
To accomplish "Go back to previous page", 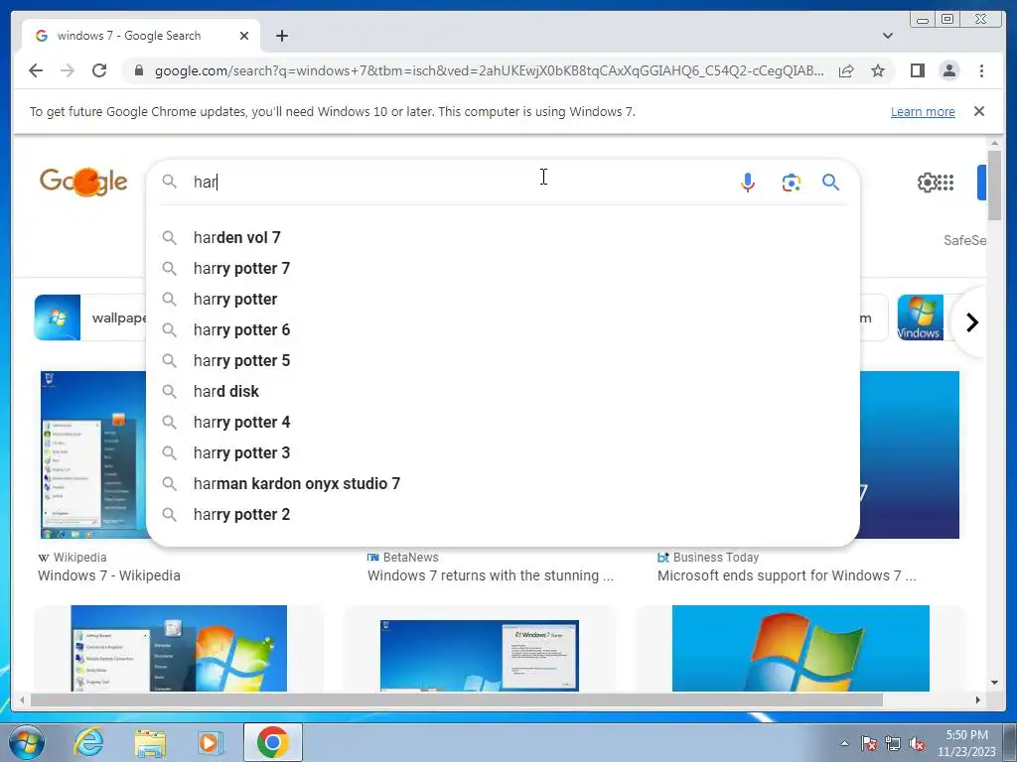I will 36,70.
